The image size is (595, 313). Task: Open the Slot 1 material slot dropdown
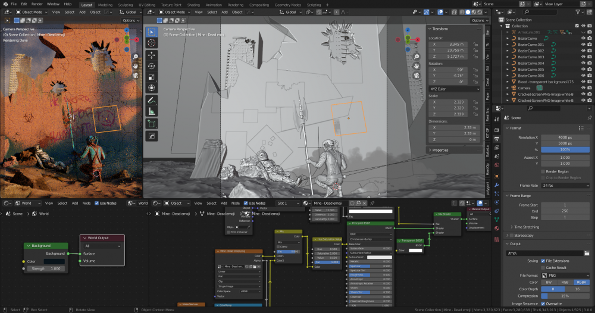coord(288,204)
